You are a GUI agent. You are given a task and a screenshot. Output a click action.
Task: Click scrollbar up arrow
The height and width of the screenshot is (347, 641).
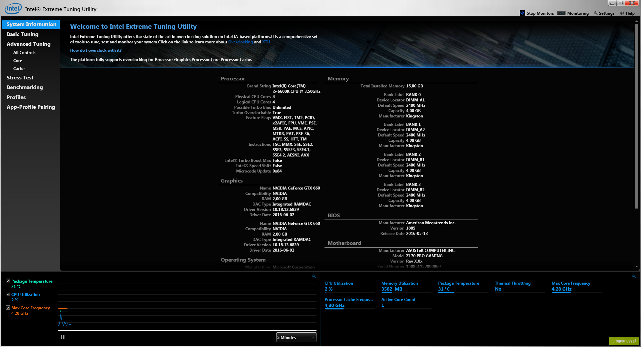[637, 21]
